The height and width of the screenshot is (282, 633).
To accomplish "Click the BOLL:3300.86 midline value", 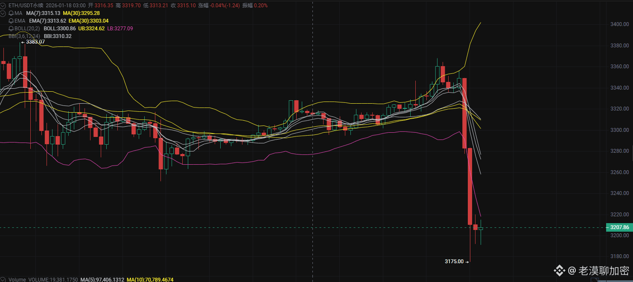I will [60, 29].
